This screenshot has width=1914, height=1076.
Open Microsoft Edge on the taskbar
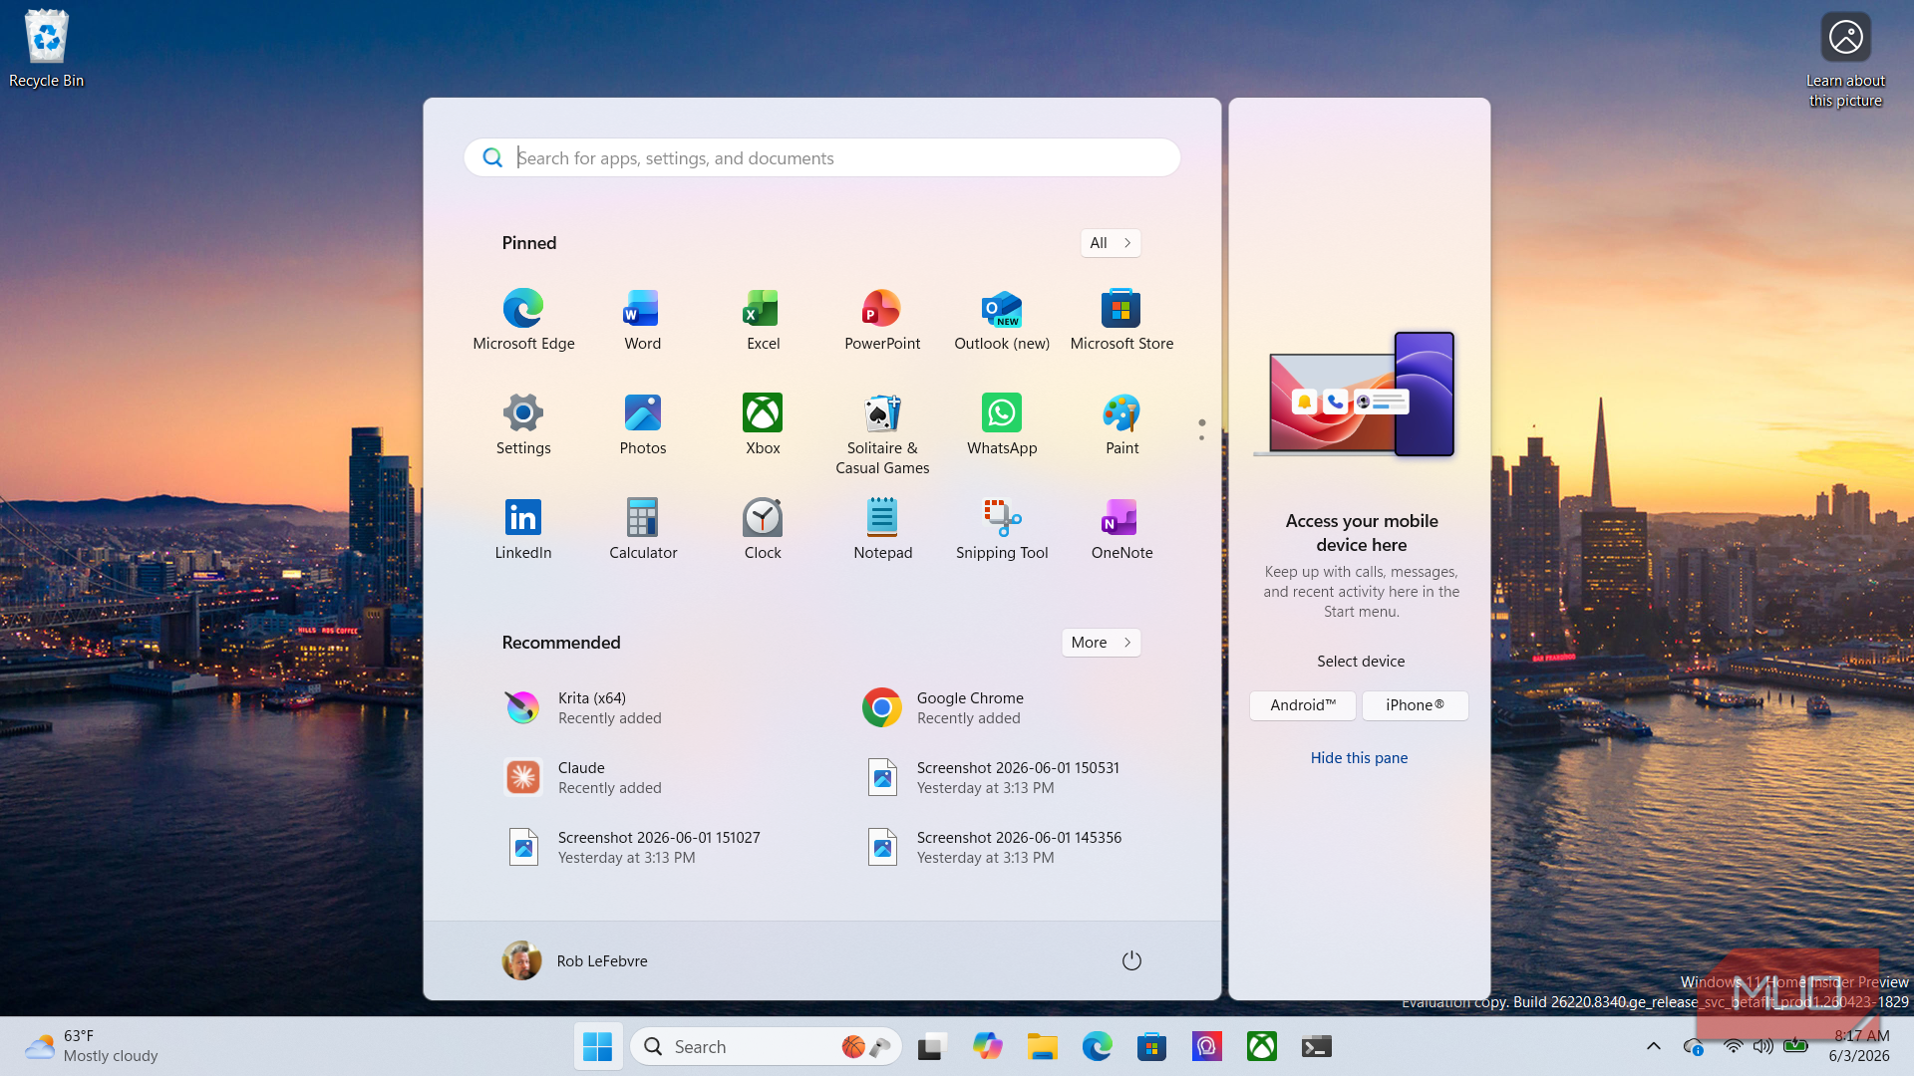(1097, 1046)
